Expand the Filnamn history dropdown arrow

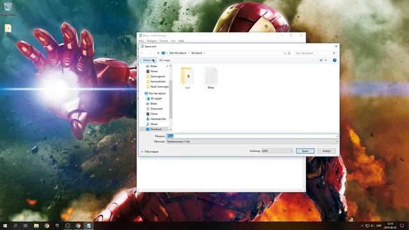336,136
